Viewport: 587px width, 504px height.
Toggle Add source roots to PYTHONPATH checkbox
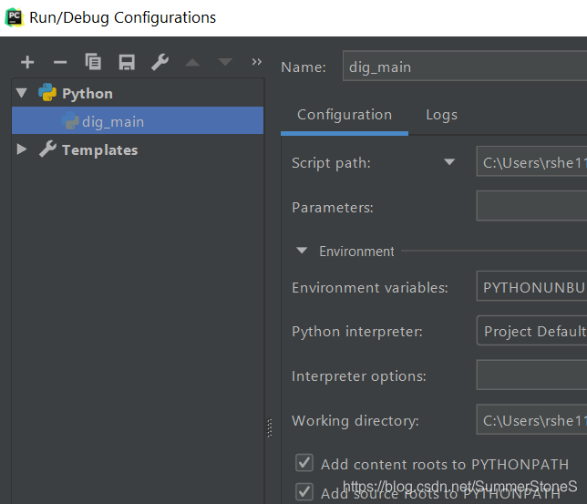point(304,493)
